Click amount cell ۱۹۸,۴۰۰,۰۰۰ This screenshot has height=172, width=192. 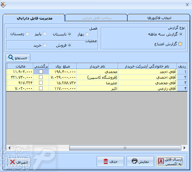(63, 72)
